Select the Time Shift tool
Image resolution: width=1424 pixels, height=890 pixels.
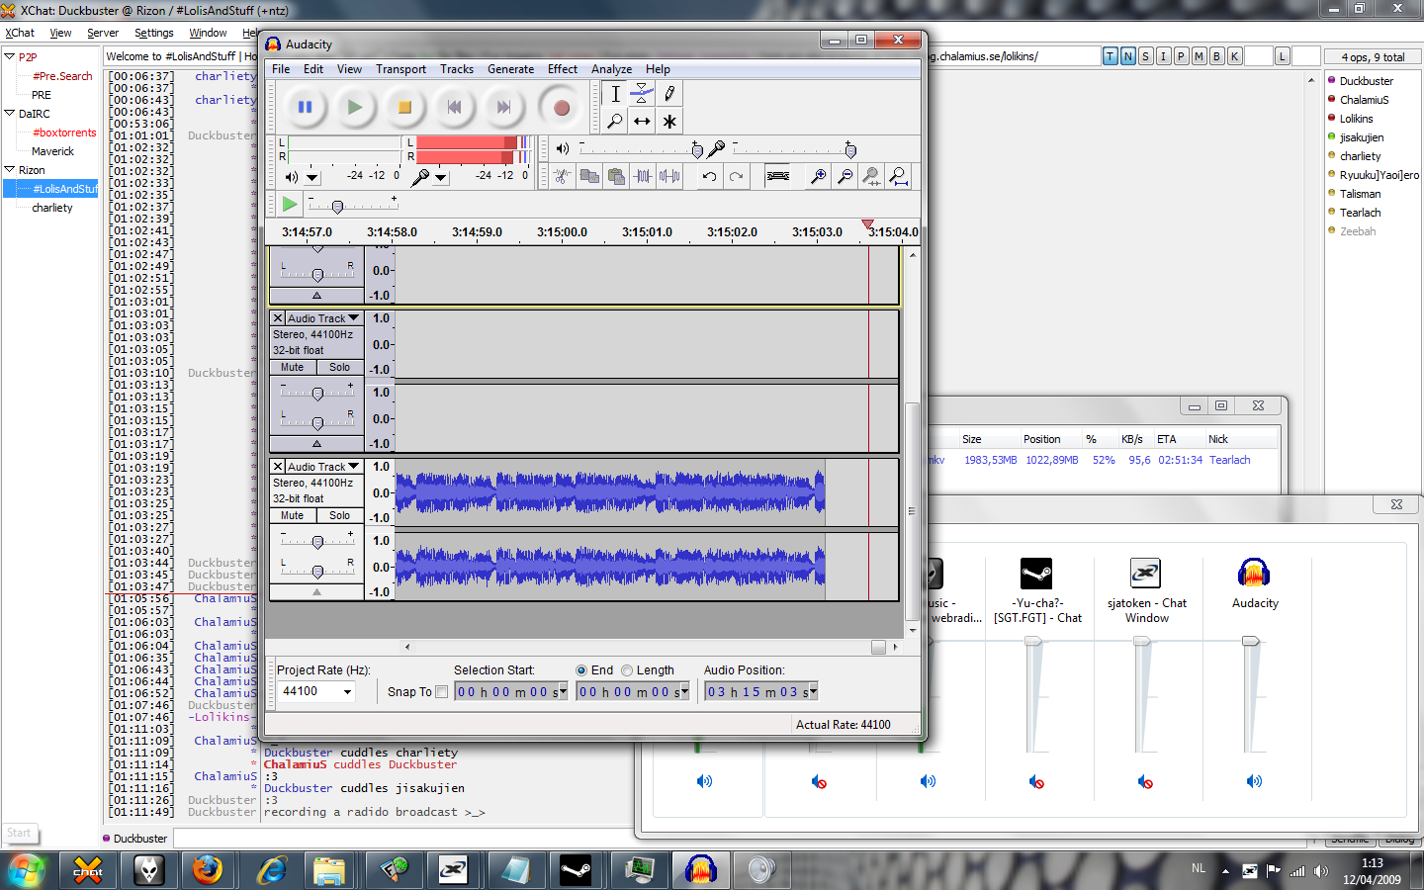[x=642, y=121]
